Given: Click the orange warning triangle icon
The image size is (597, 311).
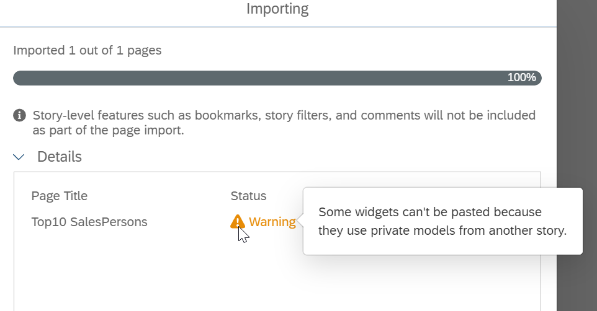Looking at the screenshot, I should (237, 222).
